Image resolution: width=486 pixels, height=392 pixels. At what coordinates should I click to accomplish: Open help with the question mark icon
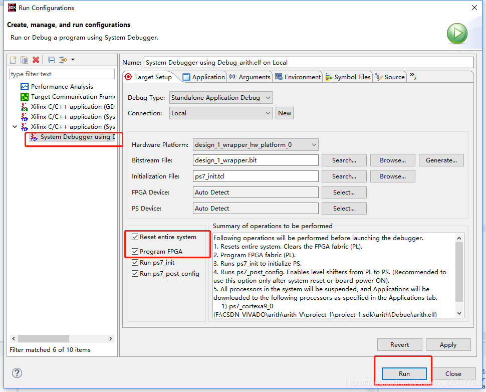(x=17, y=373)
